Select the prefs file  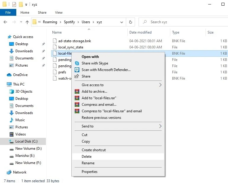[62, 72]
